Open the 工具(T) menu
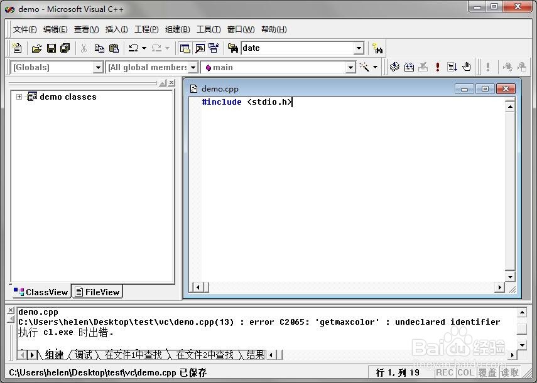This screenshot has height=383, width=537. coord(209,29)
